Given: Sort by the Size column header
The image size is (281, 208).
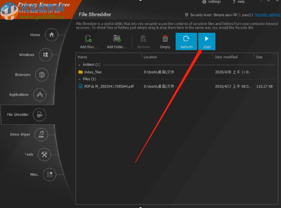Looking at the screenshot, I should pyautogui.click(x=264, y=57).
